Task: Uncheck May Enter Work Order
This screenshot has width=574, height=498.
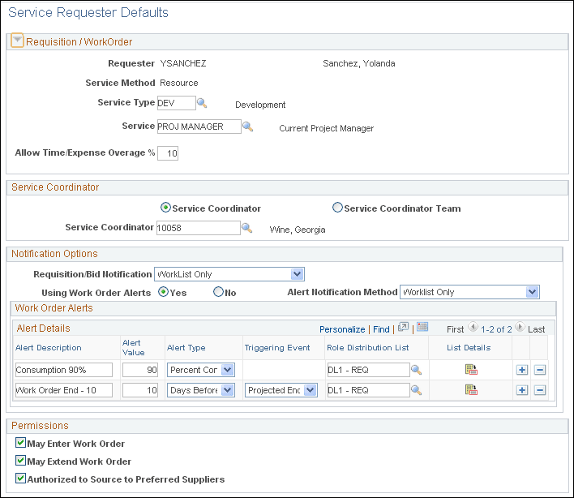Action: pos(20,443)
